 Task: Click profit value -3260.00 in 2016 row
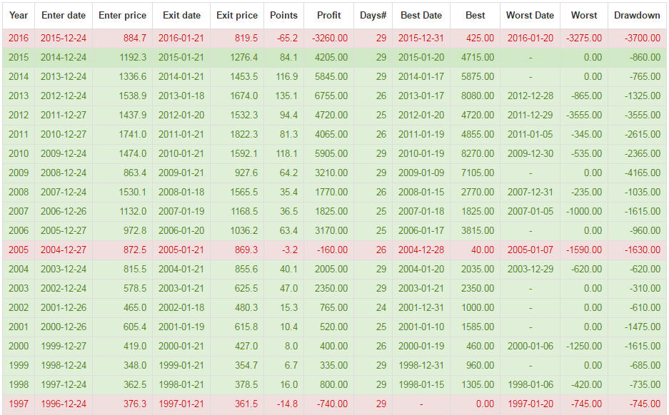coord(329,39)
